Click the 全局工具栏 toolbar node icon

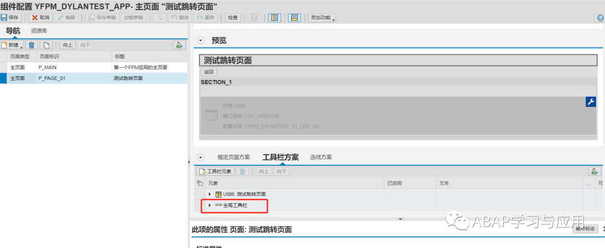click(x=218, y=205)
